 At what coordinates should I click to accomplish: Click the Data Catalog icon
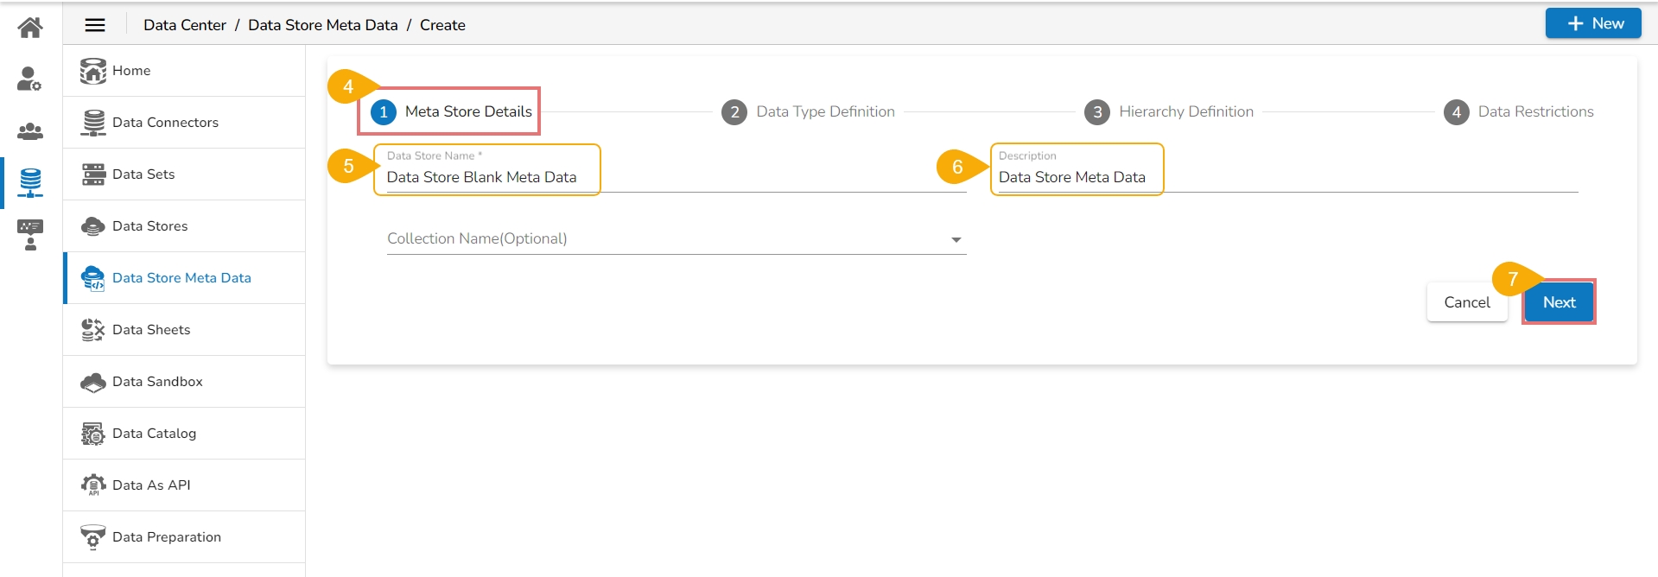tap(92, 434)
